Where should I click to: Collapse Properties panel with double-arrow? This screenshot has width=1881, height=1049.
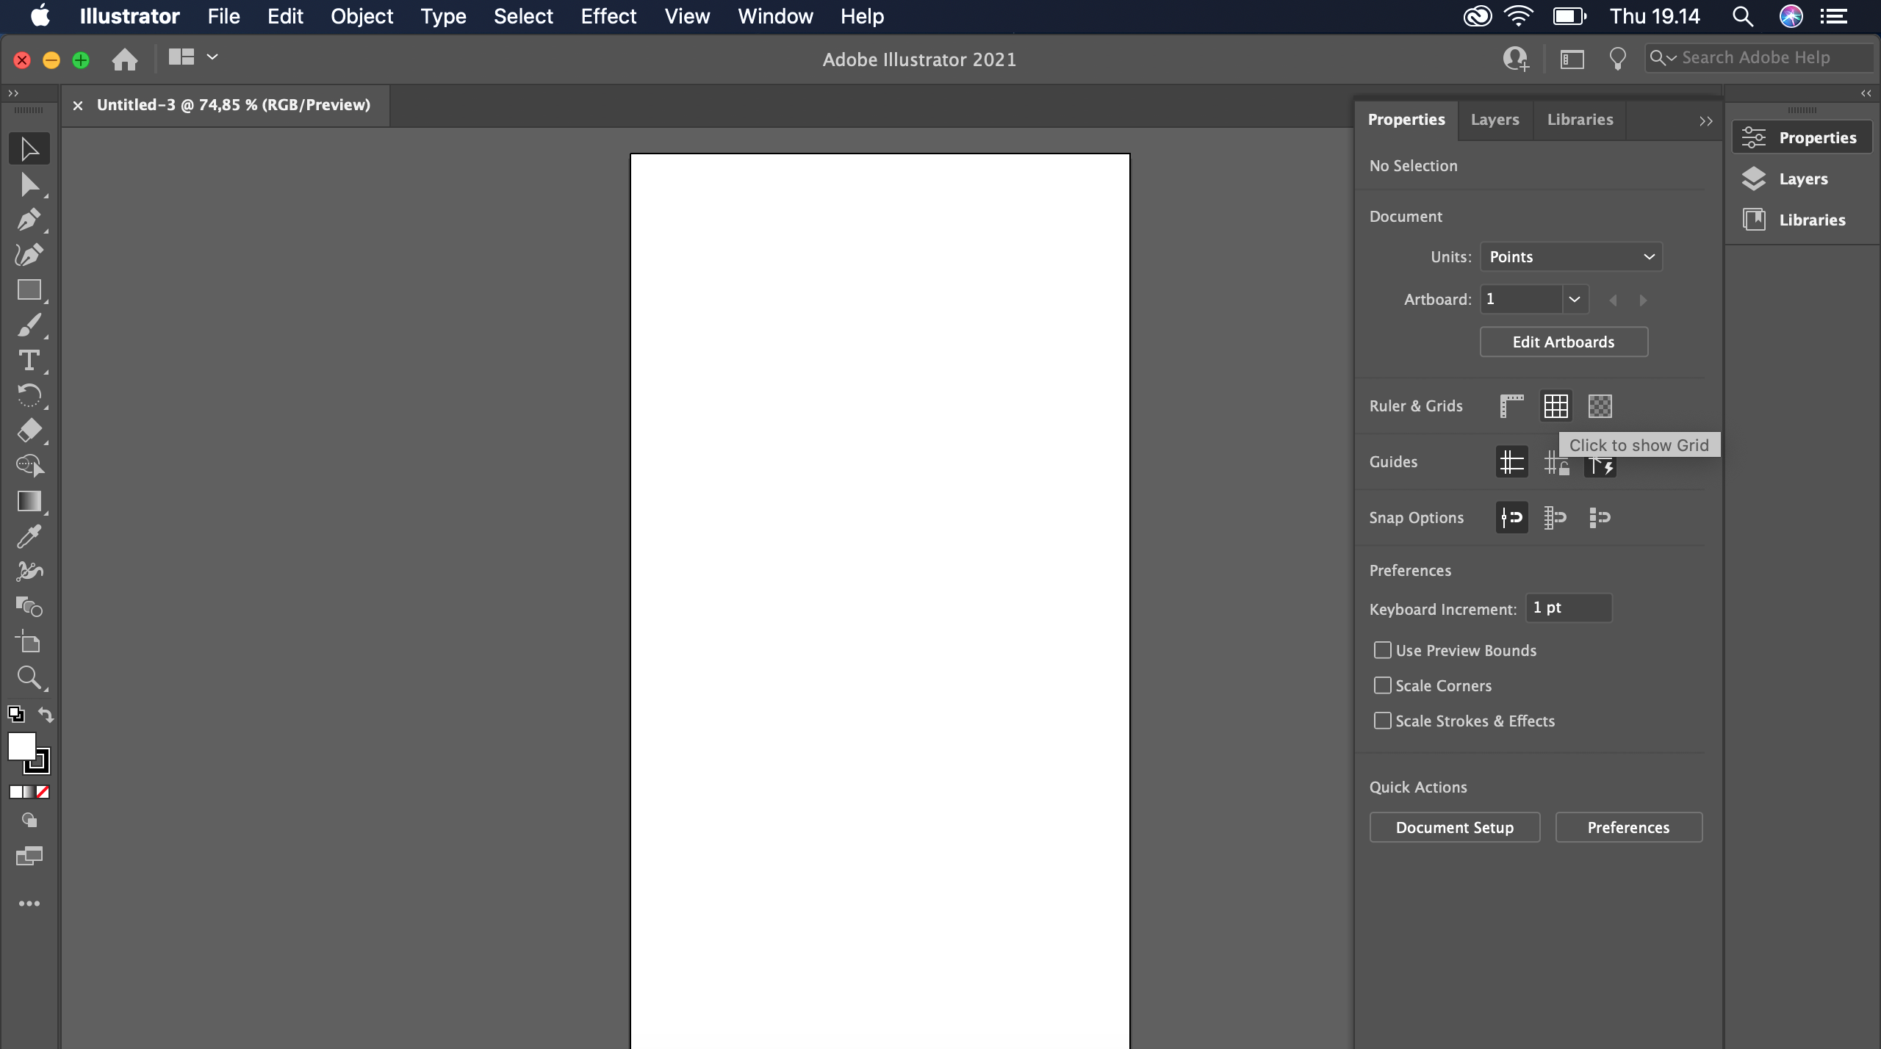(1705, 121)
